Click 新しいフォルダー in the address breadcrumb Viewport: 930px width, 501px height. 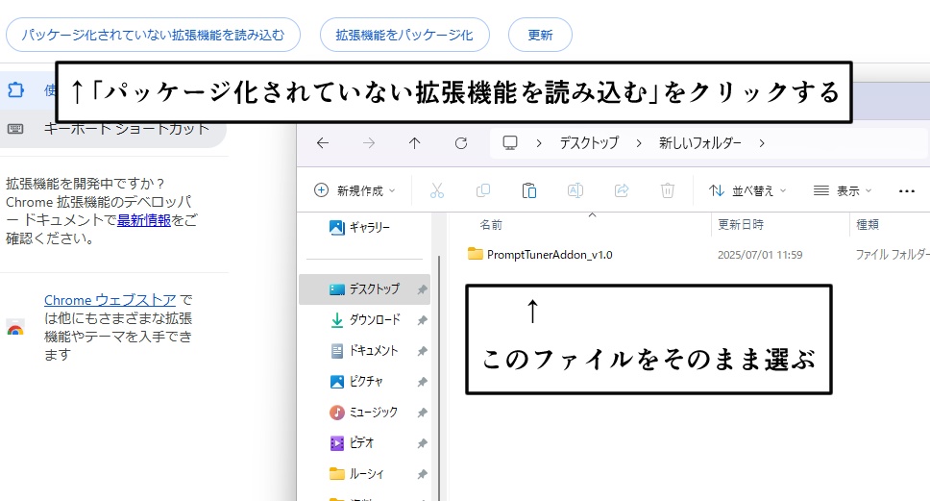(699, 143)
